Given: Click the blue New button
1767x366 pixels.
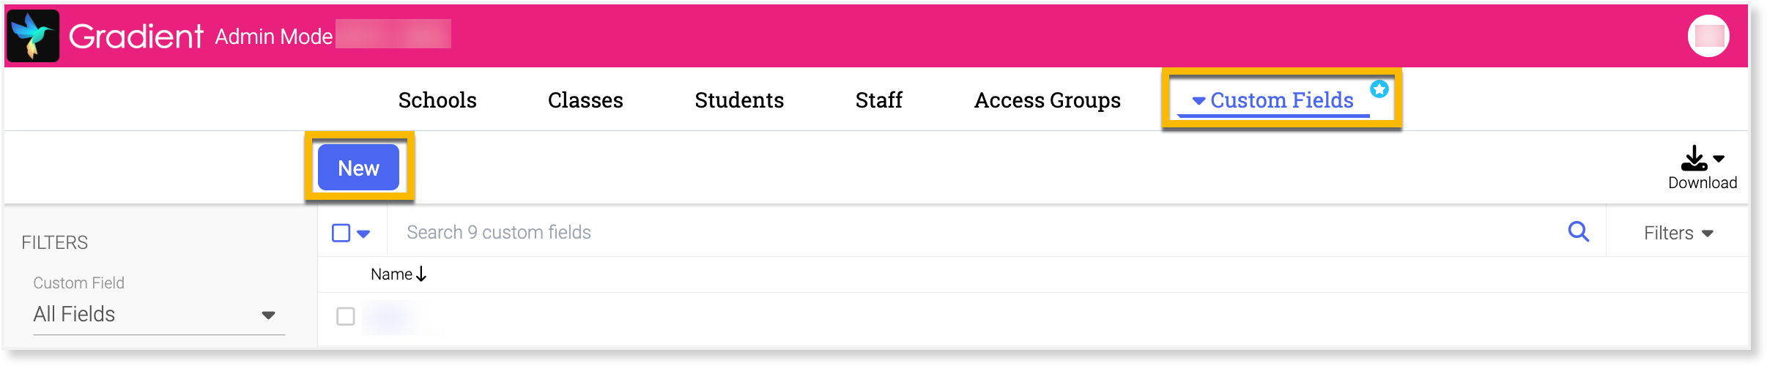Looking at the screenshot, I should [358, 168].
